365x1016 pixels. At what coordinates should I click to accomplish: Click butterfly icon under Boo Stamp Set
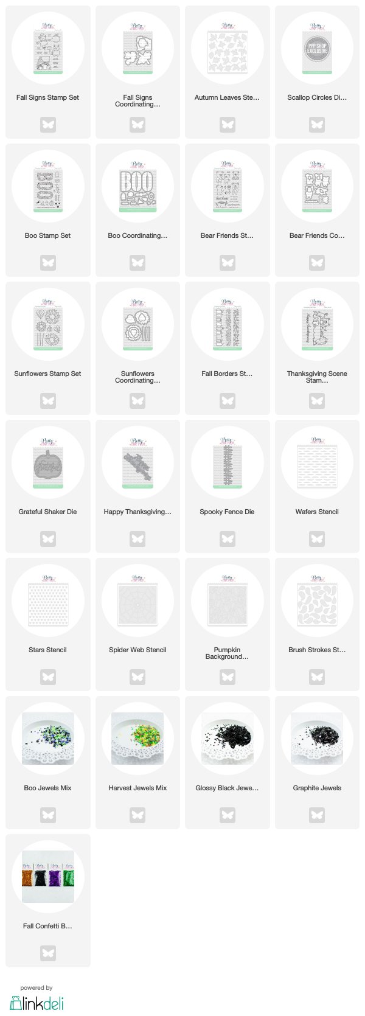[48, 263]
